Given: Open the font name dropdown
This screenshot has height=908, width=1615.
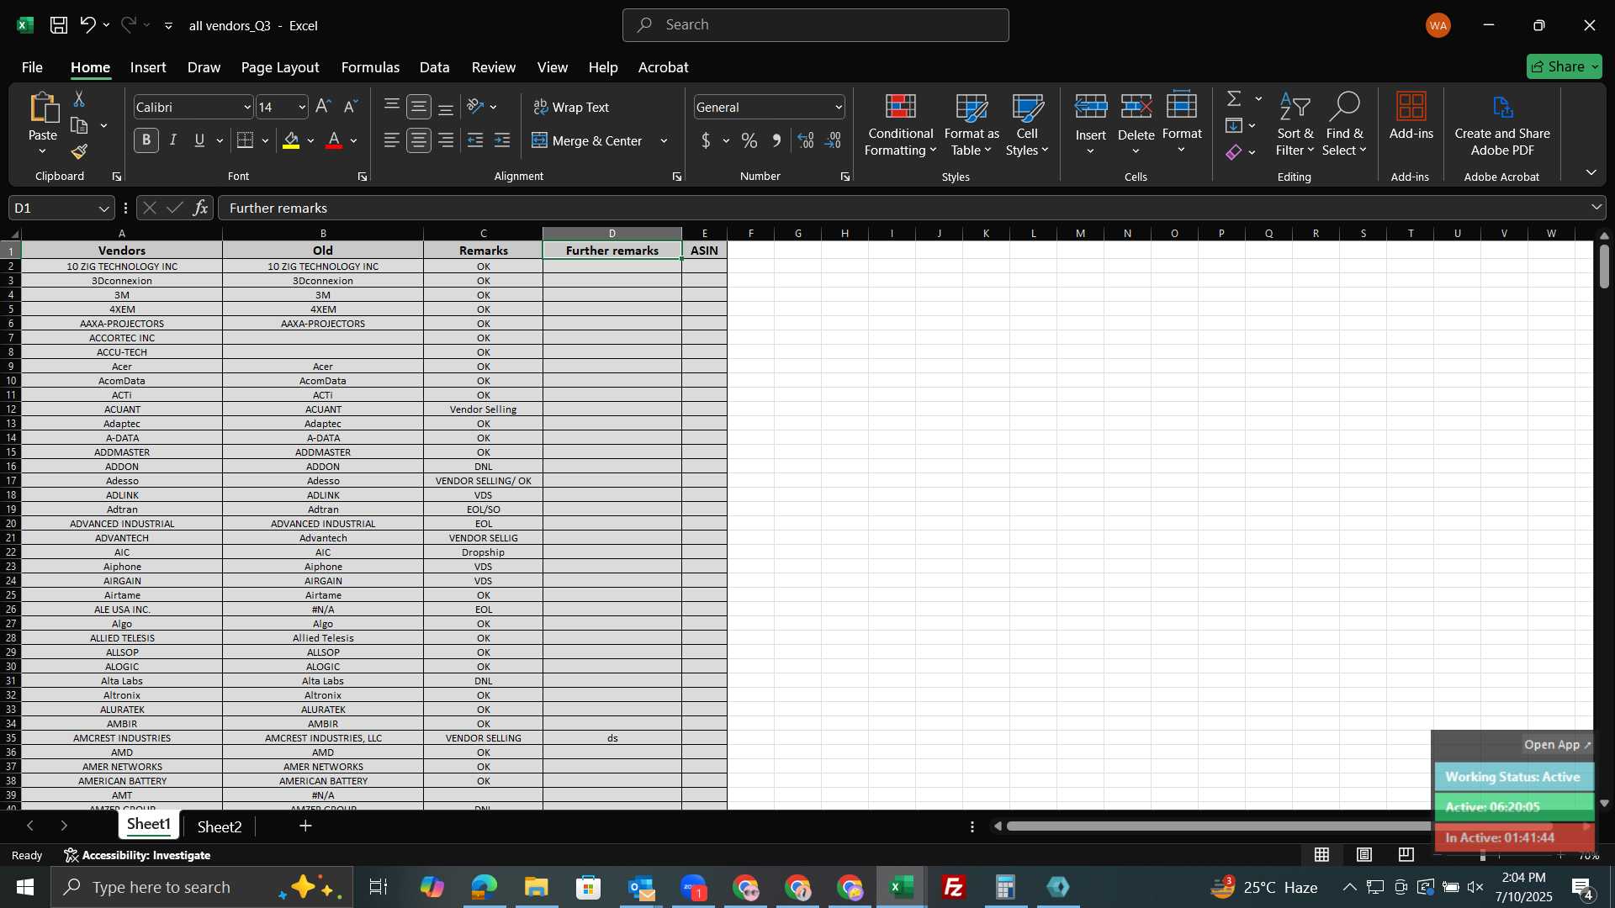Looking at the screenshot, I should (247, 108).
